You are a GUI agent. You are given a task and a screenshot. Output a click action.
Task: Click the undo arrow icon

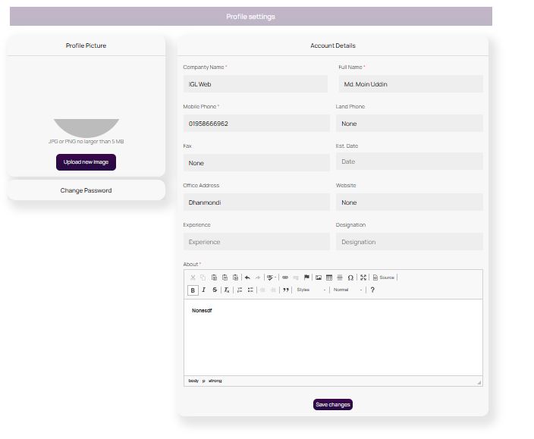[x=247, y=278]
